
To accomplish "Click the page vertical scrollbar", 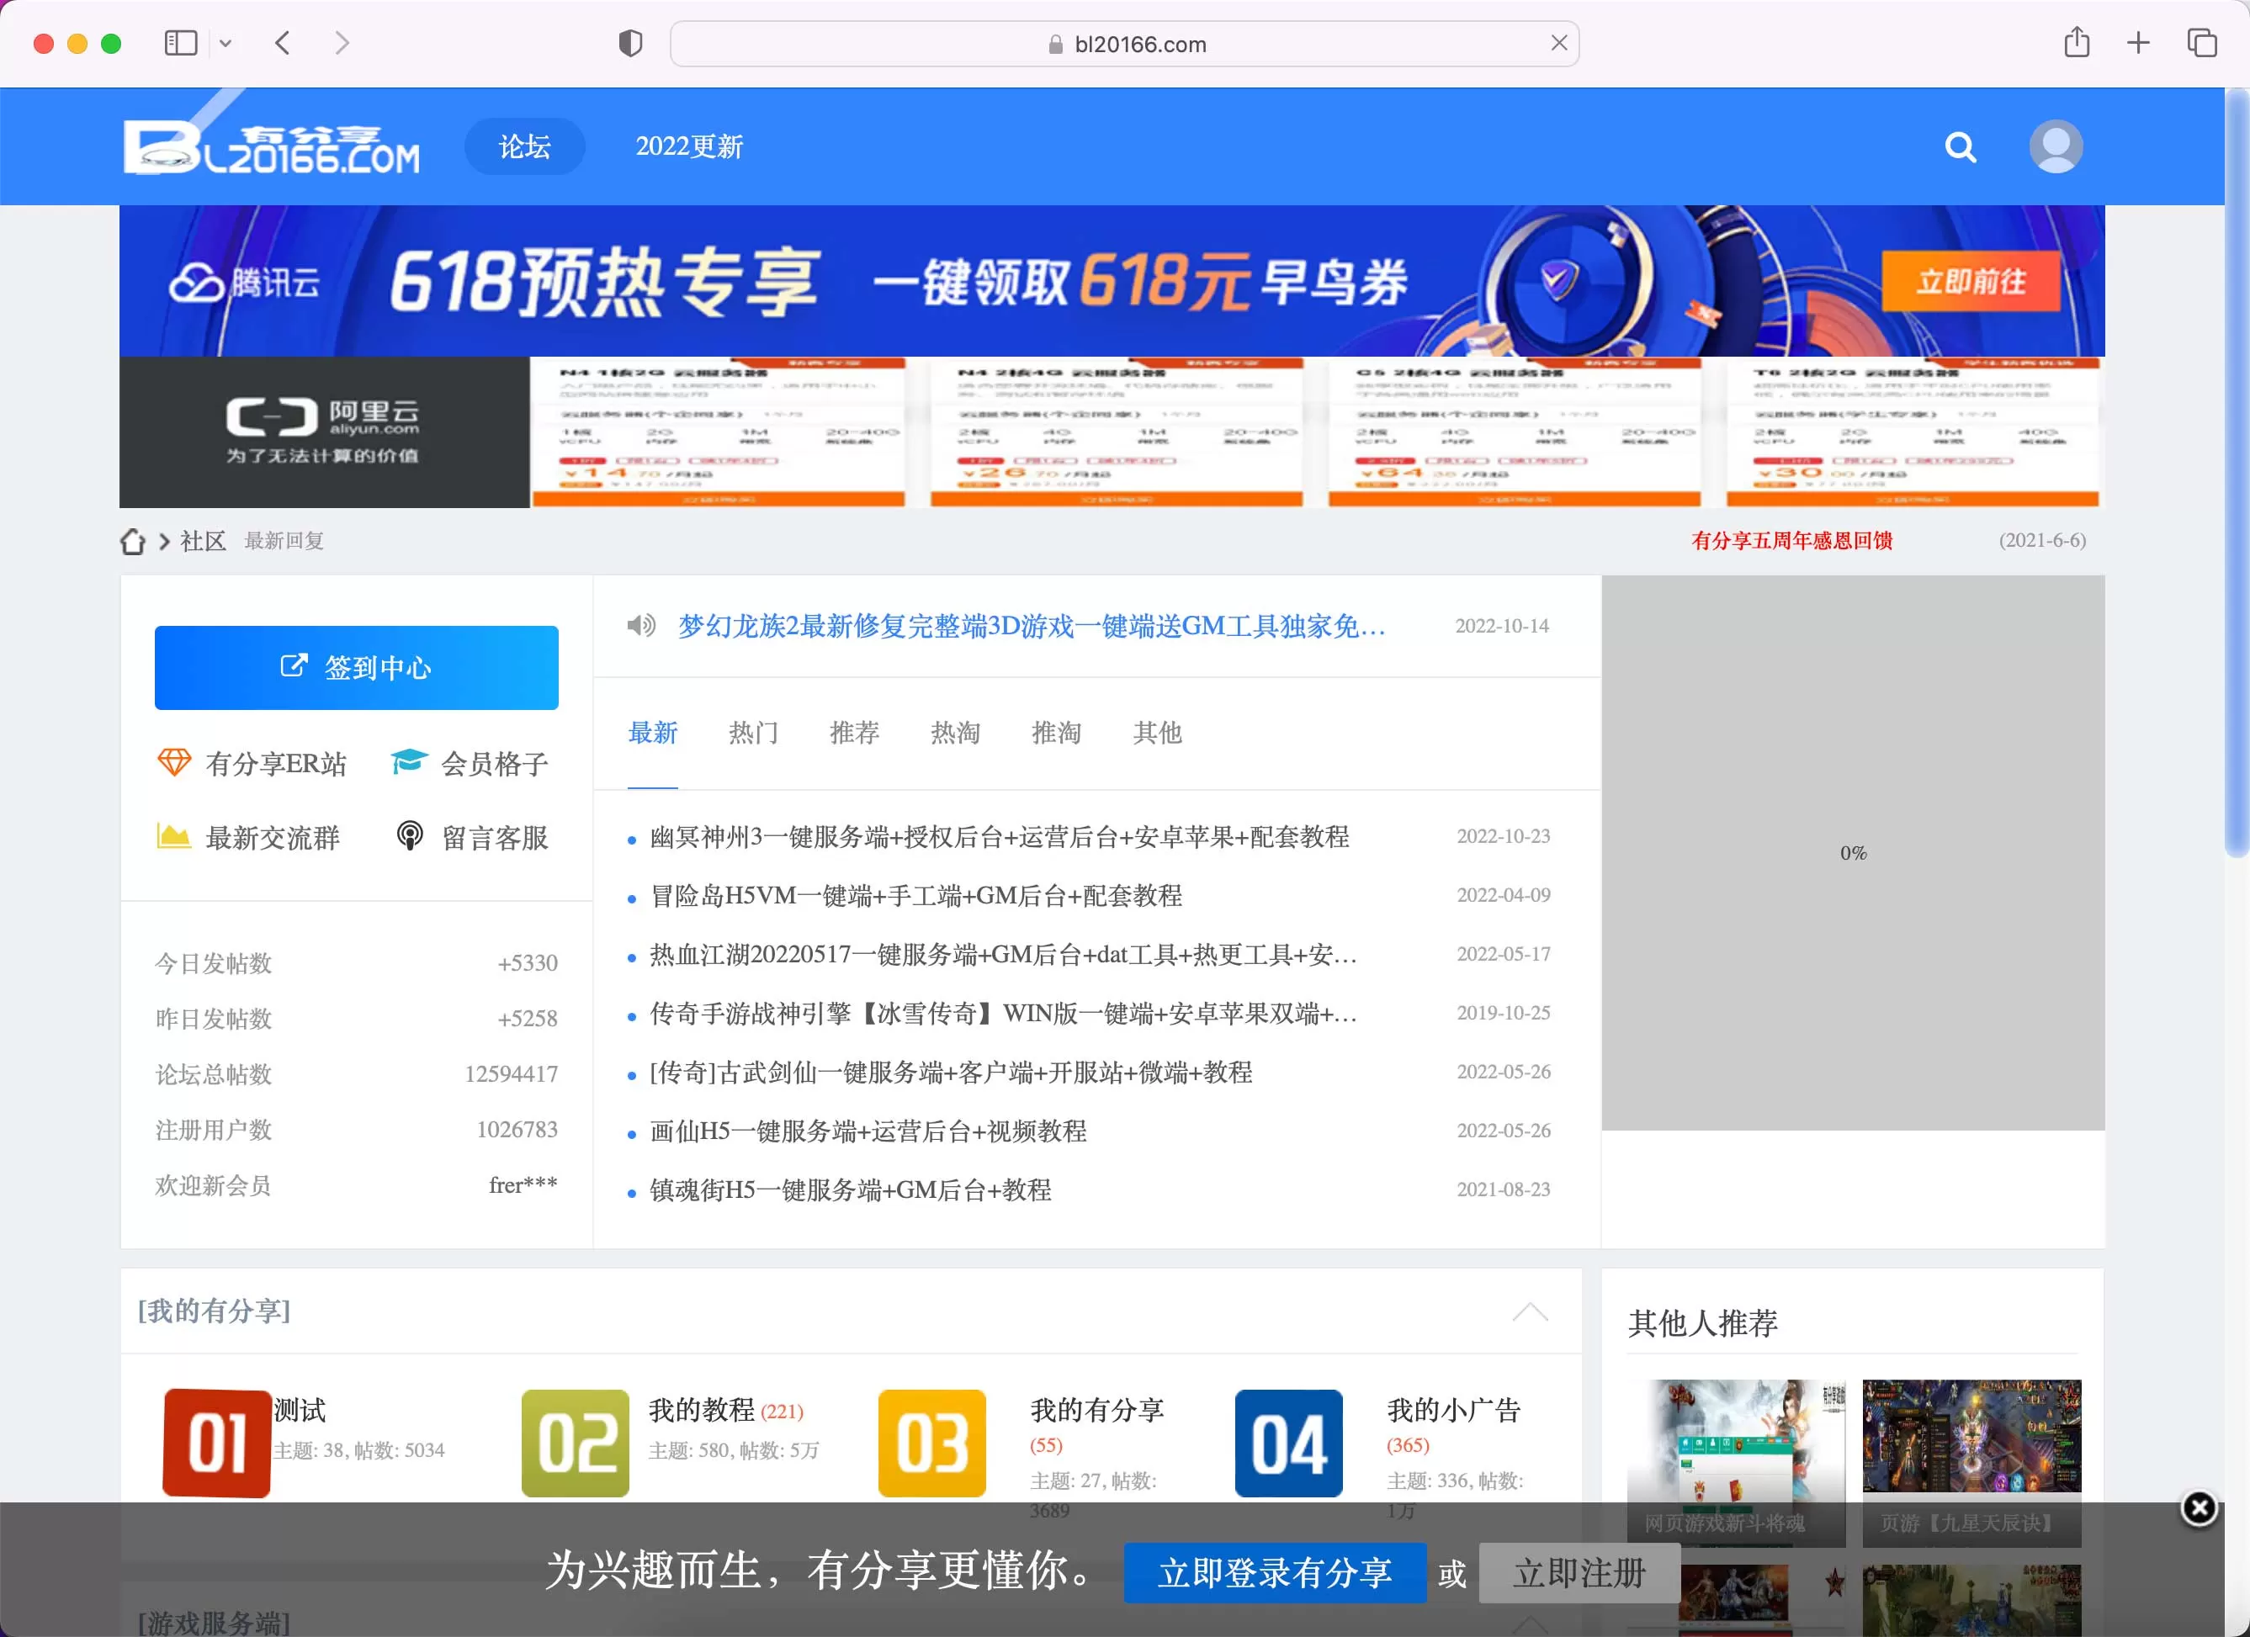I will coord(2236,472).
